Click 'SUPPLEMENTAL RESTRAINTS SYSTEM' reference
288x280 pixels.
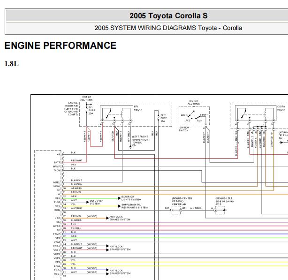(x=135, y=206)
